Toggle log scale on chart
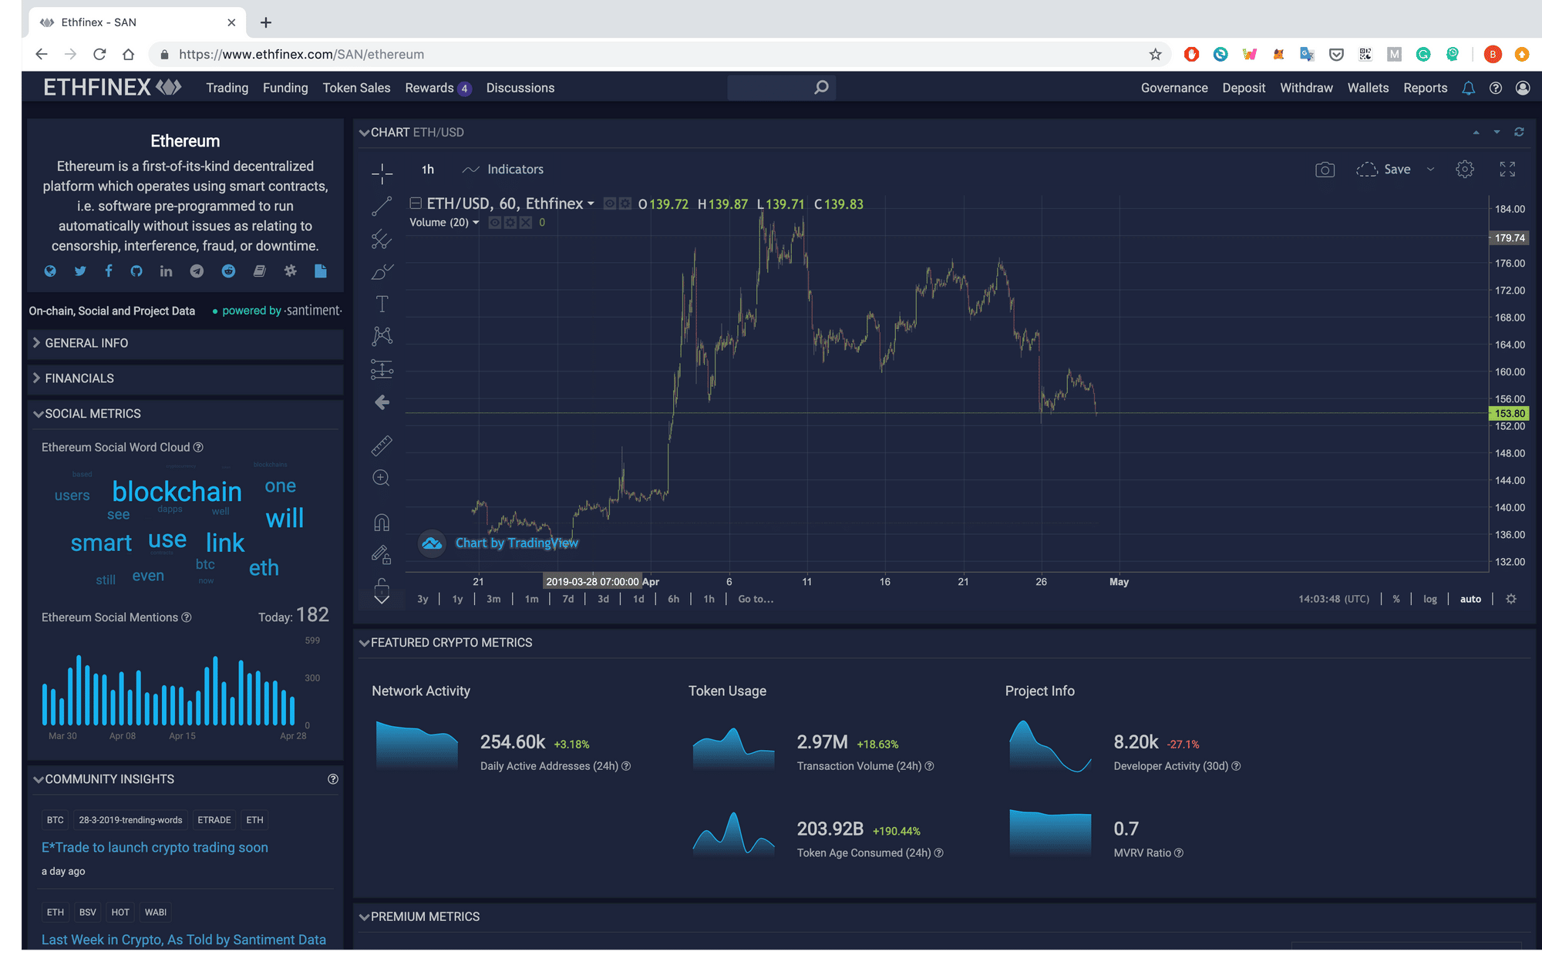1542x975 pixels. [1430, 599]
